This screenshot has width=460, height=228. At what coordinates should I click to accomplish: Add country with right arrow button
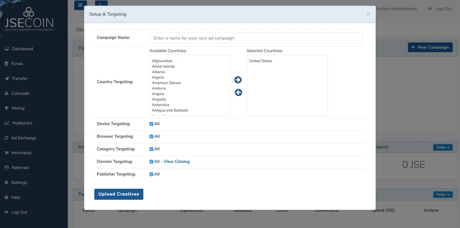(238, 80)
